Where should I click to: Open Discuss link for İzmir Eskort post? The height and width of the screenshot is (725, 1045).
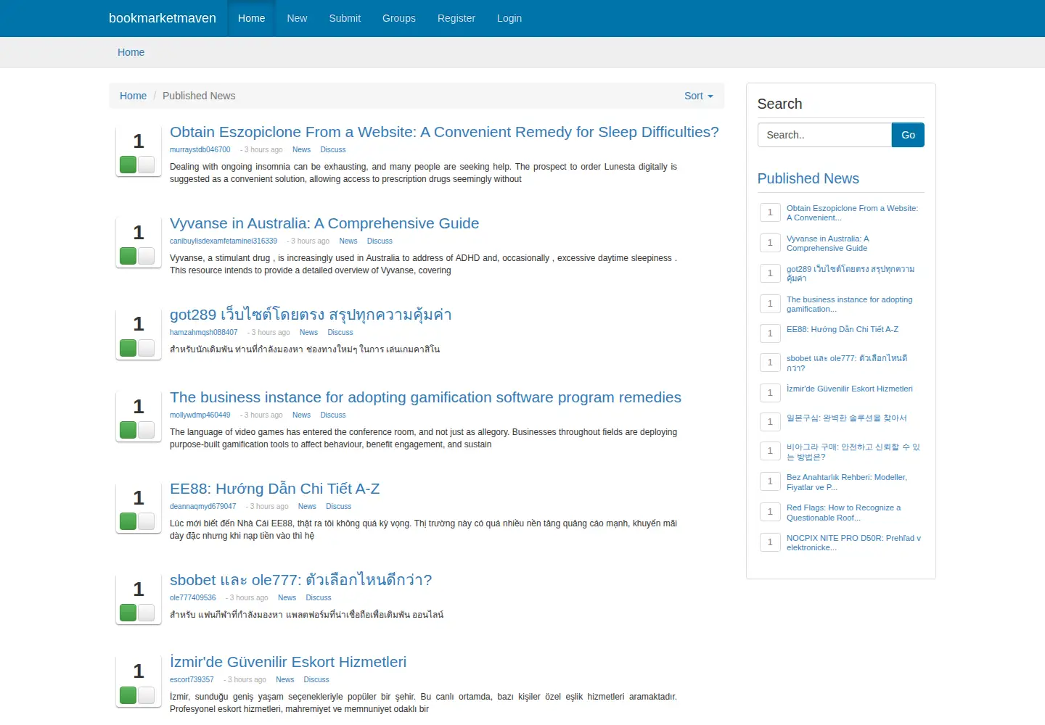click(x=316, y=680)
